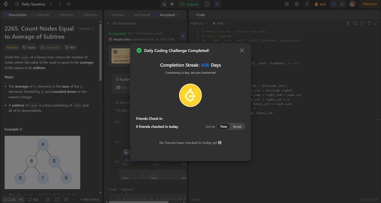
Task: Open the Python3 language dropdown
Action: [x=199, y=23]
